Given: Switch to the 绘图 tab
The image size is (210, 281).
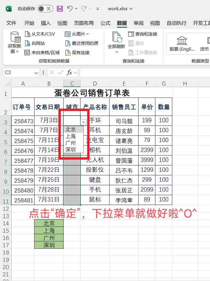Looking at the screenshot, I should [x=62, y=23].
